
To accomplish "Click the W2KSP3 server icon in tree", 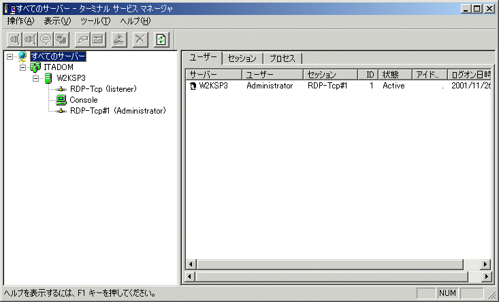I will click(48, 78).
